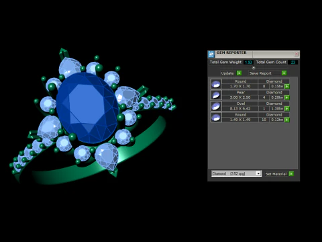Click green arrow on Oval 8.13 X 6.42 row
This screenshot has height=242, width=322.
tap(287, 109)
